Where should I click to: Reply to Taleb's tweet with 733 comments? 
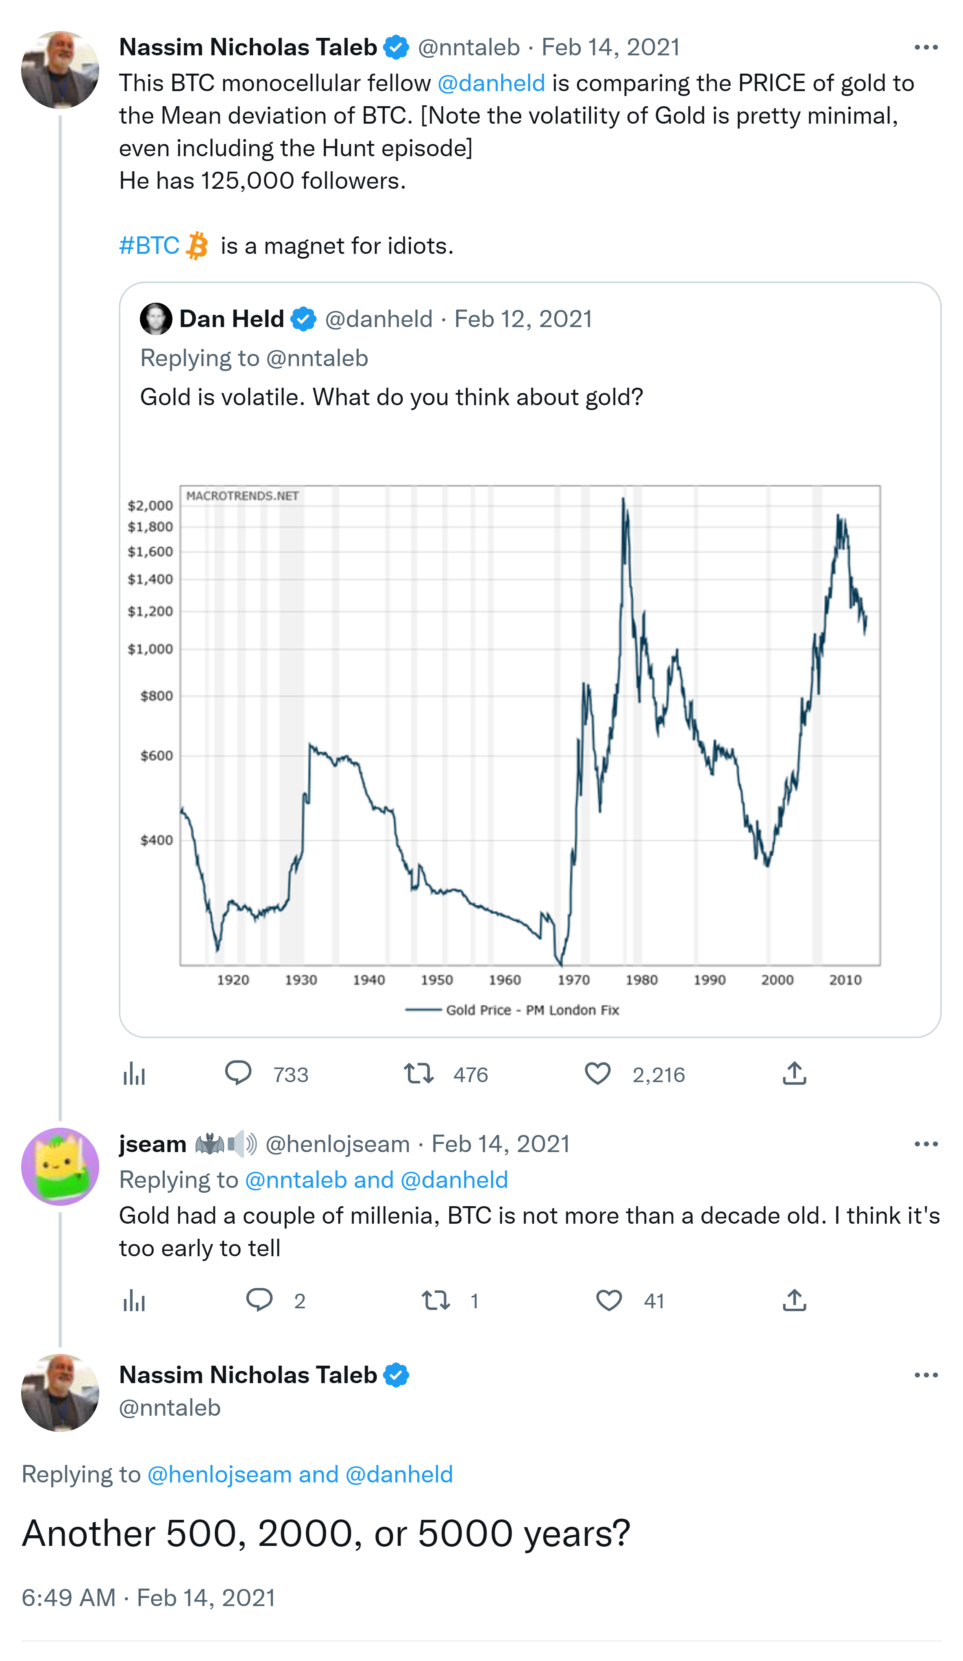tap(238, 1074)
